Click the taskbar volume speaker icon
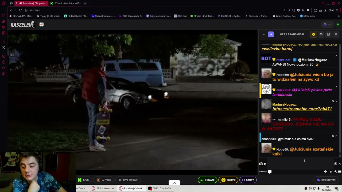The width and height of the screenshot is (342, 192). 310,189
